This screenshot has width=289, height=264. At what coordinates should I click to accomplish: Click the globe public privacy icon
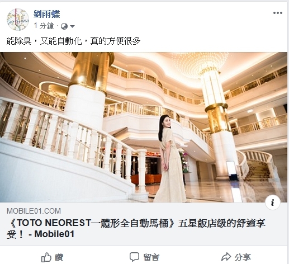64,26
